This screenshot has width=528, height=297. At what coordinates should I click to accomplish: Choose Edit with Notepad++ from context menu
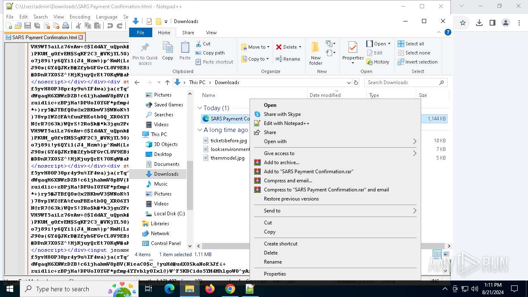click(335, 123)
